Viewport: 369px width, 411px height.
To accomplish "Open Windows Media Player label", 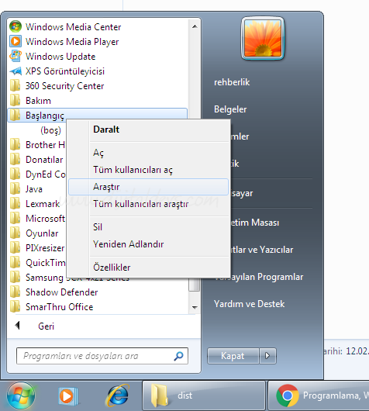I will (72, 42).
